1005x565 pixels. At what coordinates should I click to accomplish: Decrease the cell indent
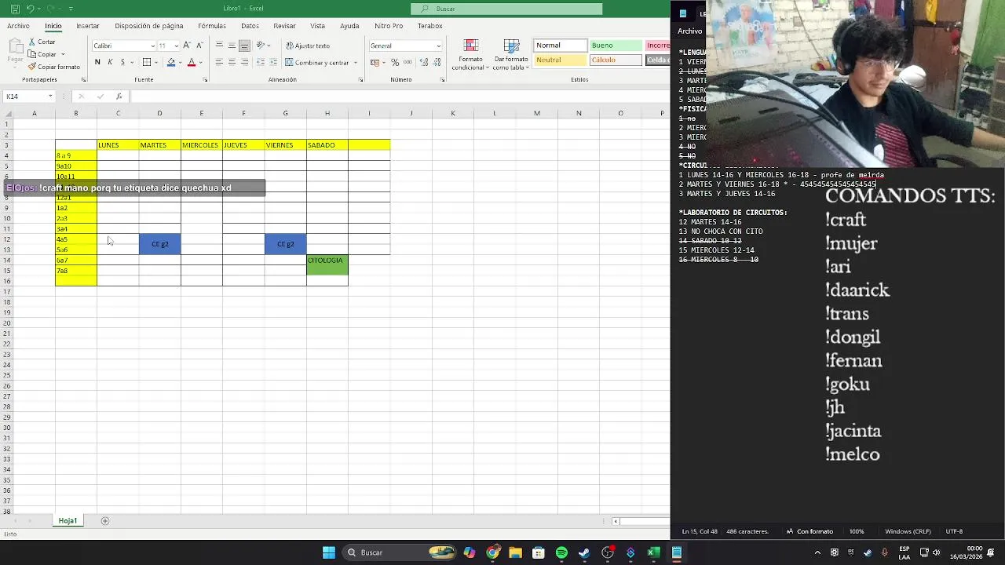pyautogui.click(x=262, y=62)
